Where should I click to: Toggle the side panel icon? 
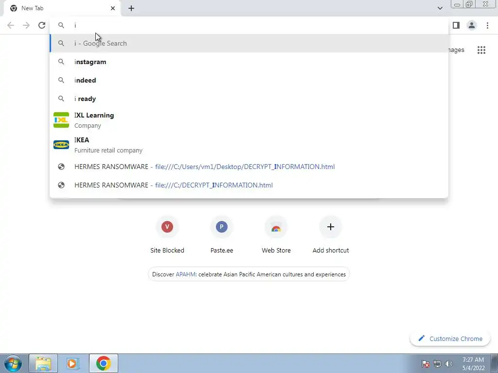point(456,25)
